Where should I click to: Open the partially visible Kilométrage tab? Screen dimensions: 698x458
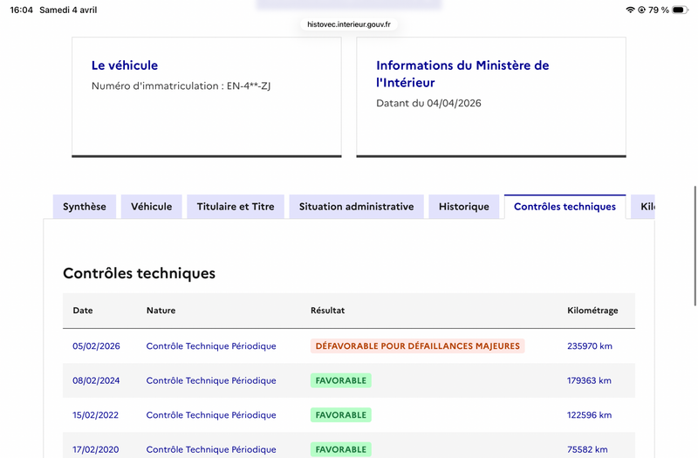coord(644,207)
